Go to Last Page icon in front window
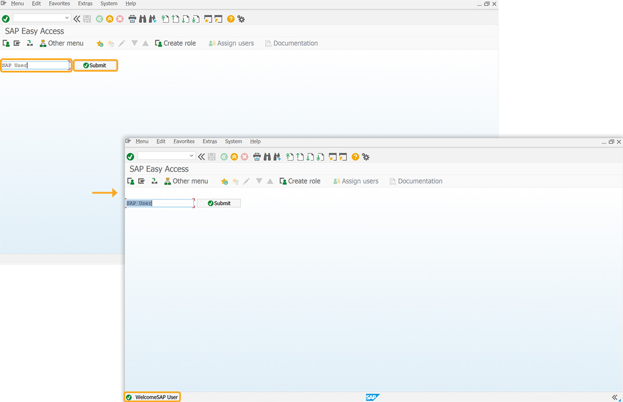623x402 pixels. pyautogui.click(x=320, y=157)
